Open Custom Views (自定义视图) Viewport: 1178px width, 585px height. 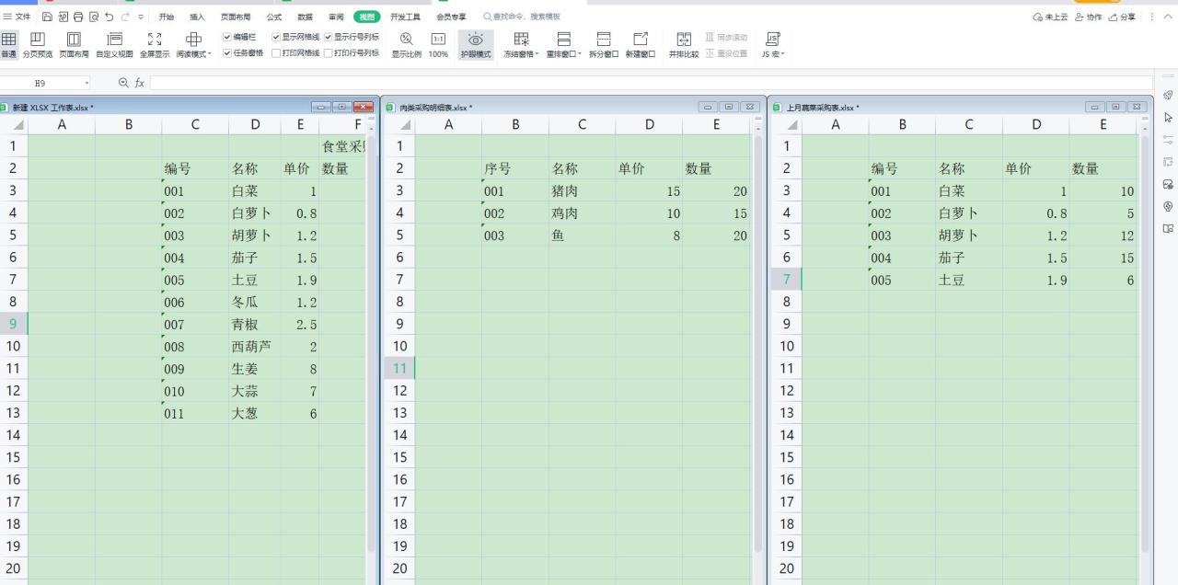(x=115, y=44)
